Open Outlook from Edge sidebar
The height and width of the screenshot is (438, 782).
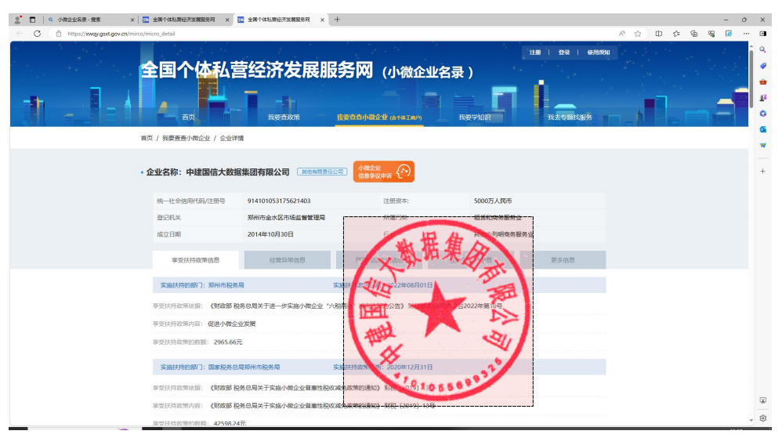click(x=763, y=129)
